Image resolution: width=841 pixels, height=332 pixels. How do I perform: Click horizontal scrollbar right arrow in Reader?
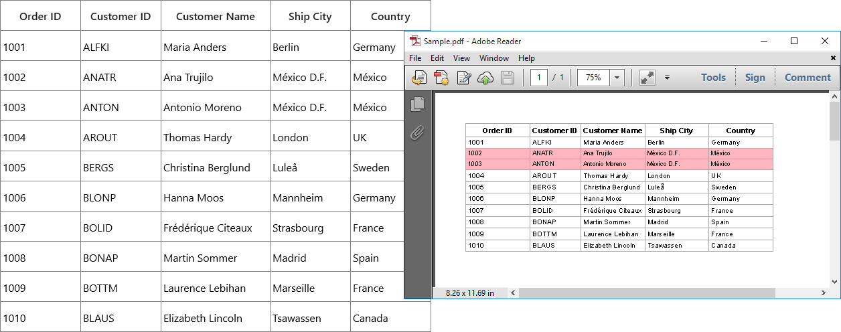point(824,293)
